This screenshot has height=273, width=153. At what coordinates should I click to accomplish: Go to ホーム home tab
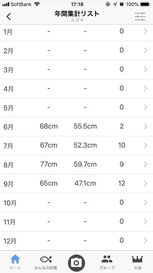click(15, 262)
